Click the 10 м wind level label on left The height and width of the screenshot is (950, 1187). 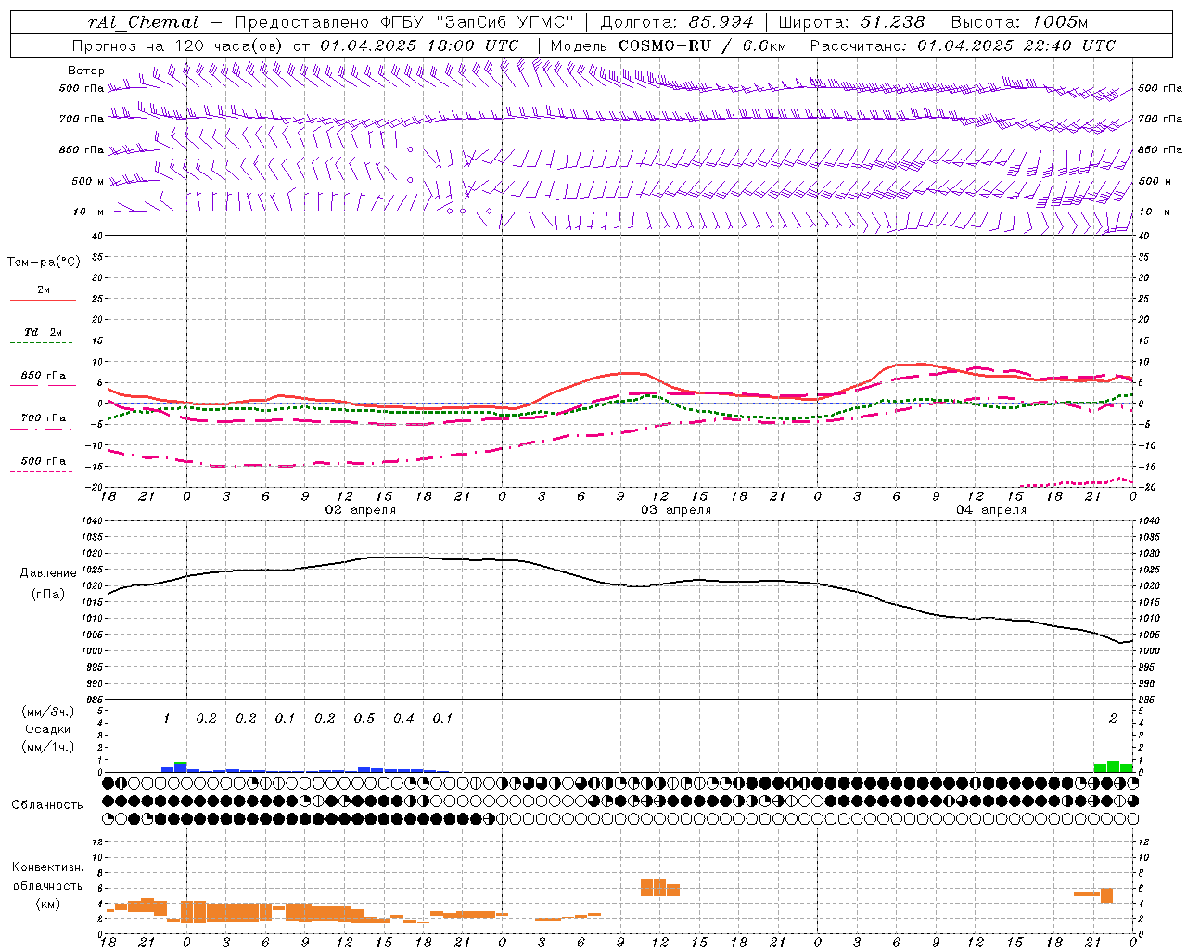point(90,212)
